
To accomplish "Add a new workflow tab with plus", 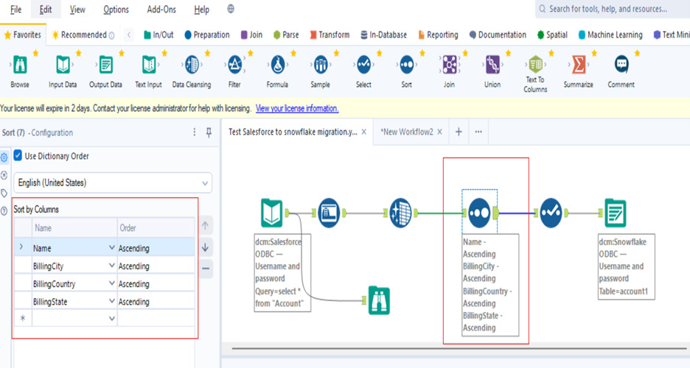I will (458, 132).
